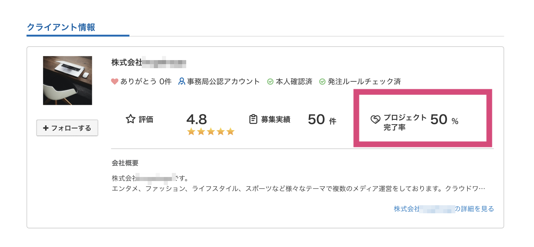Click the clipboard icon beside 募集実績
The image size is (534, 247).
tap(253, 119)
